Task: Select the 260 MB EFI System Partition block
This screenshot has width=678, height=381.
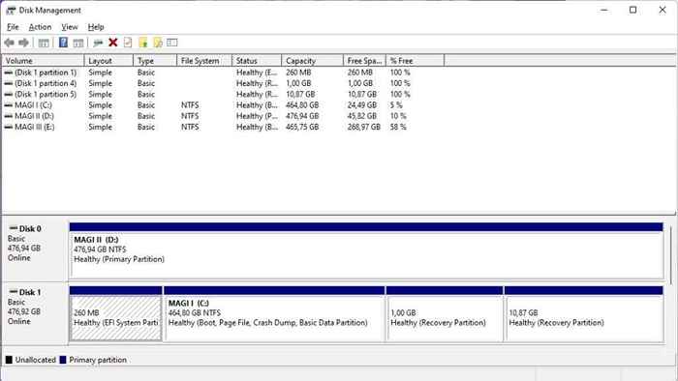Action: [x=115, y=313]
